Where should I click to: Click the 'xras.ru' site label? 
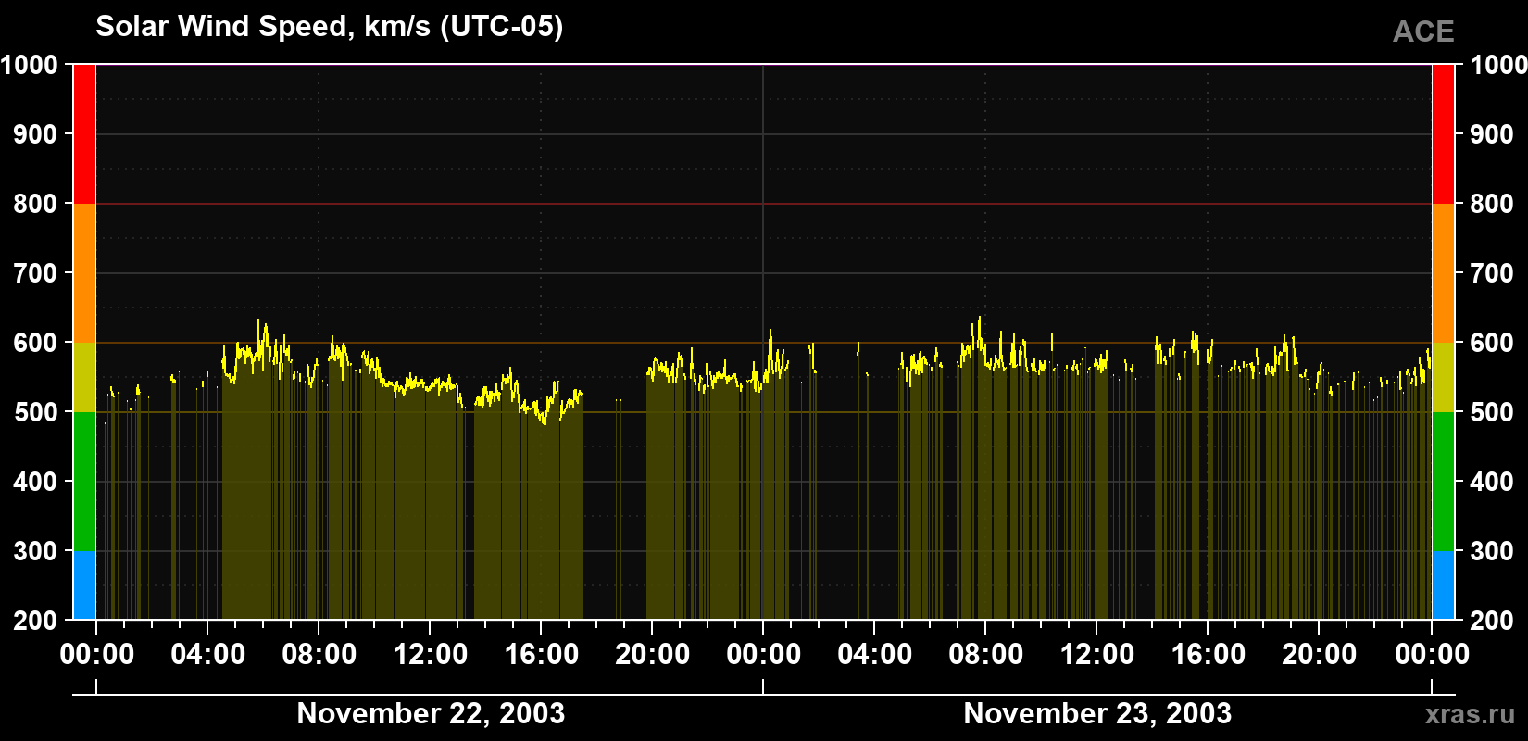[1471, 714]
